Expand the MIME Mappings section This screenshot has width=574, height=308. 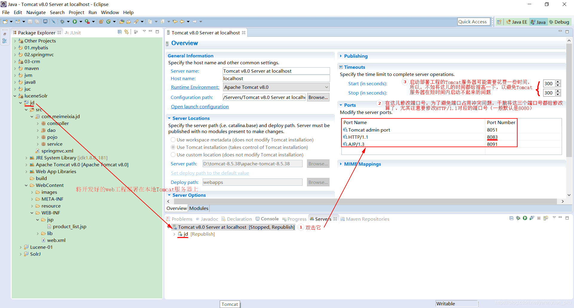click(341, 164)
